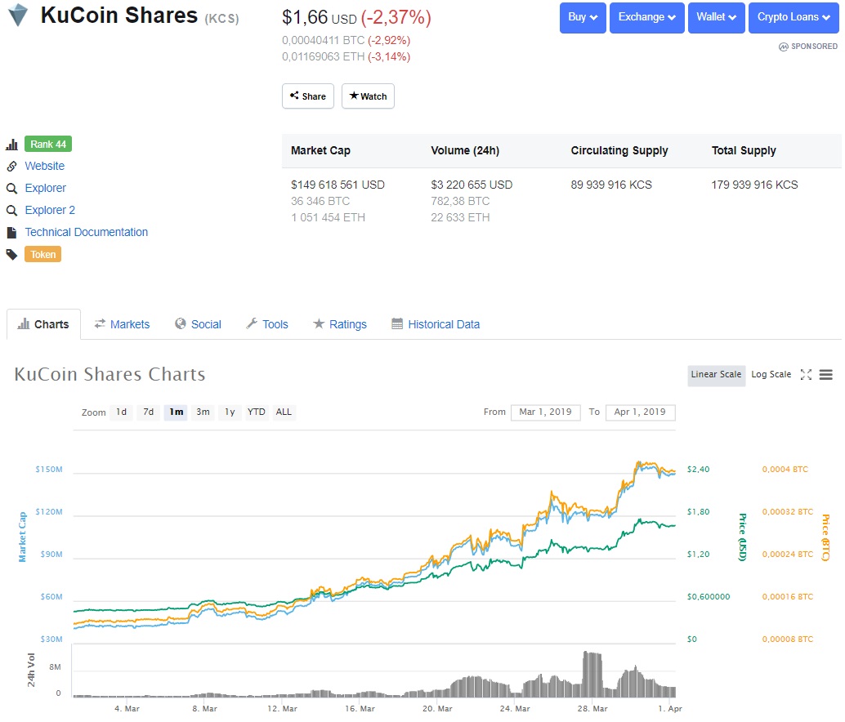
Task: Set chart zoom to 7d
Action: point(148,412)
